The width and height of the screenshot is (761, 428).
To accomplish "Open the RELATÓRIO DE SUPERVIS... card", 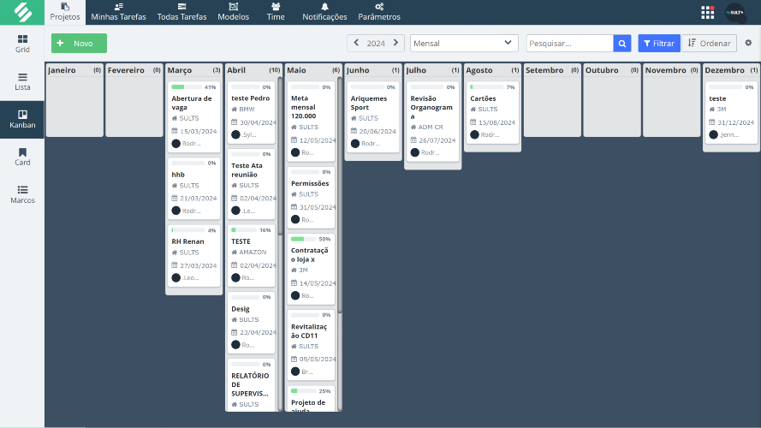I will click(x=253, y=385).
